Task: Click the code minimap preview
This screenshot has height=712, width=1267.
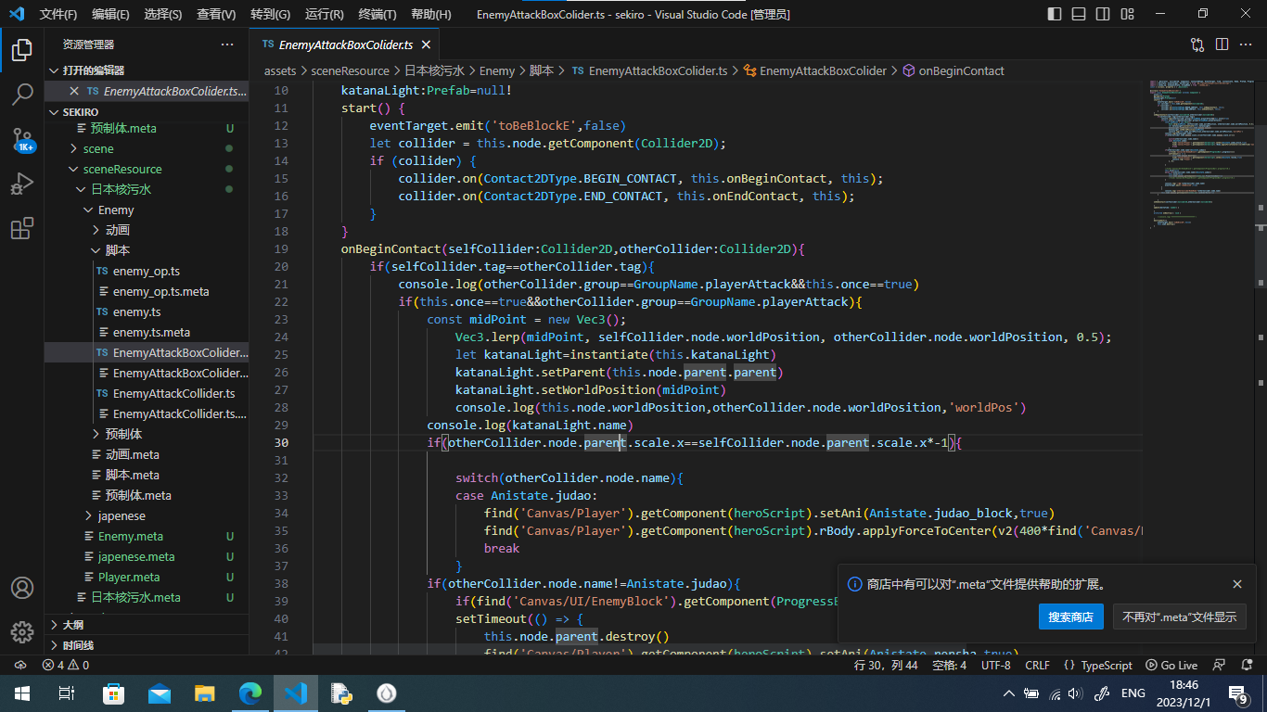Action: [x=1198, y=148]
